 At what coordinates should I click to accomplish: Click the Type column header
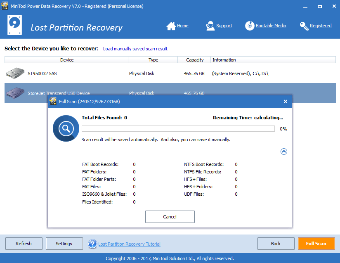[x=153, y=59]
